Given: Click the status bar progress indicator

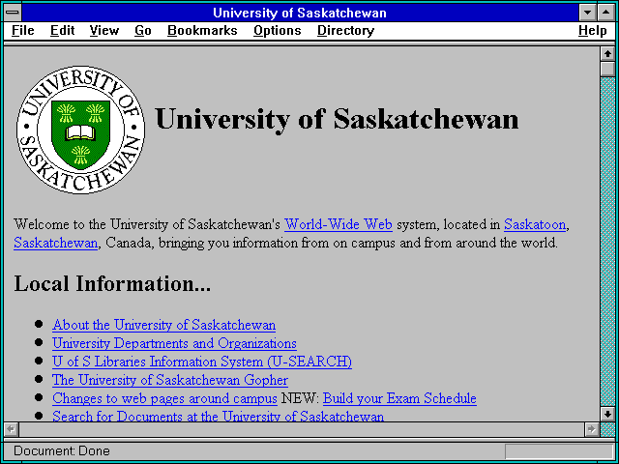Looking at the screenshot, I should coord(559,451).
